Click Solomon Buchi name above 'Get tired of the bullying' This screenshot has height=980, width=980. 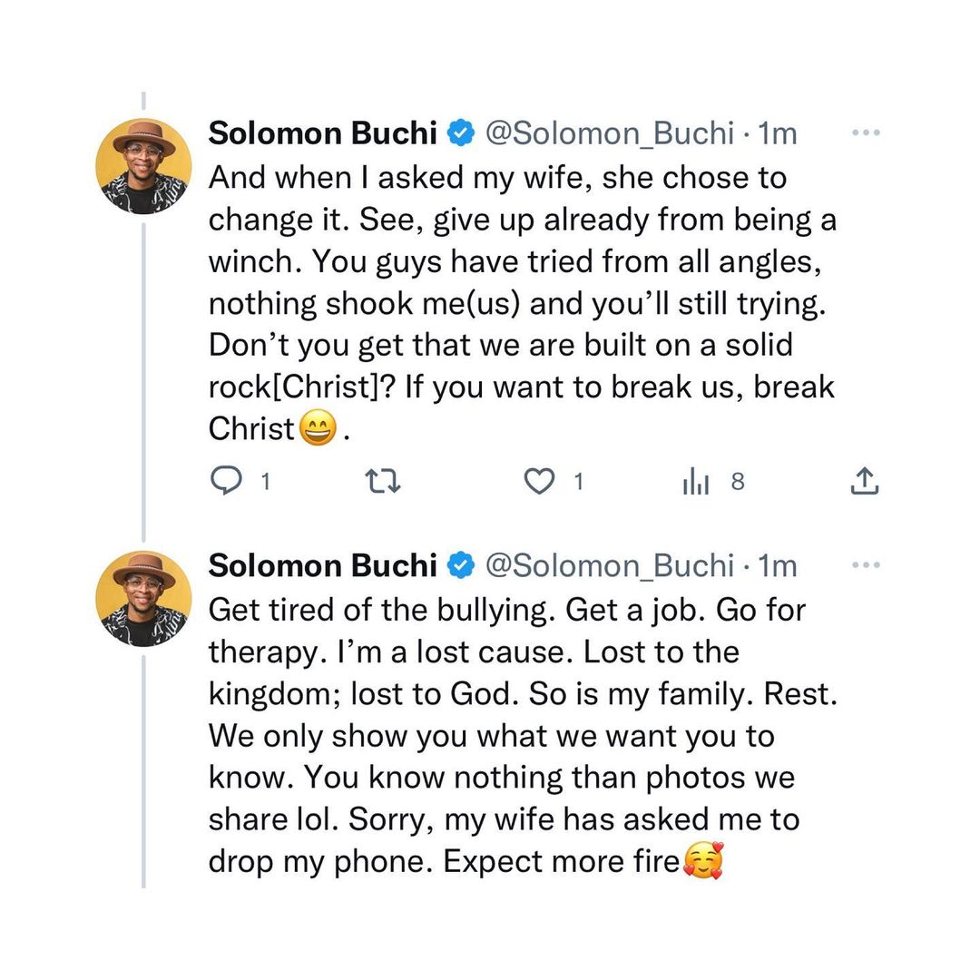point(323,566)
